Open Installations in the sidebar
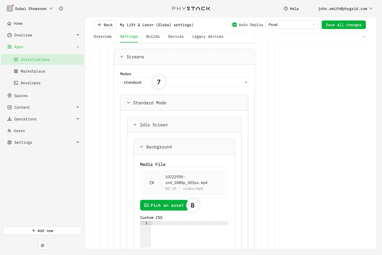This screenshot has width=382, height=255. click(x=42, y=59)
